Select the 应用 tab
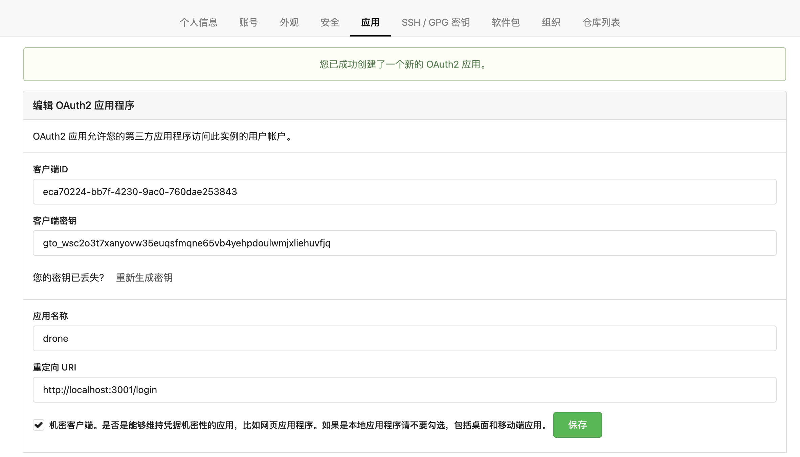 point(370,22)
